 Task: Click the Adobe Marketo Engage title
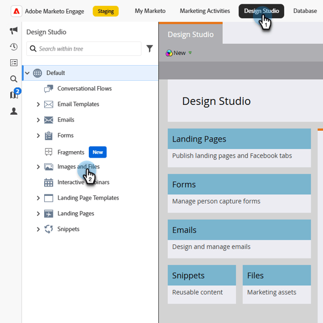[x=54, y=11]
